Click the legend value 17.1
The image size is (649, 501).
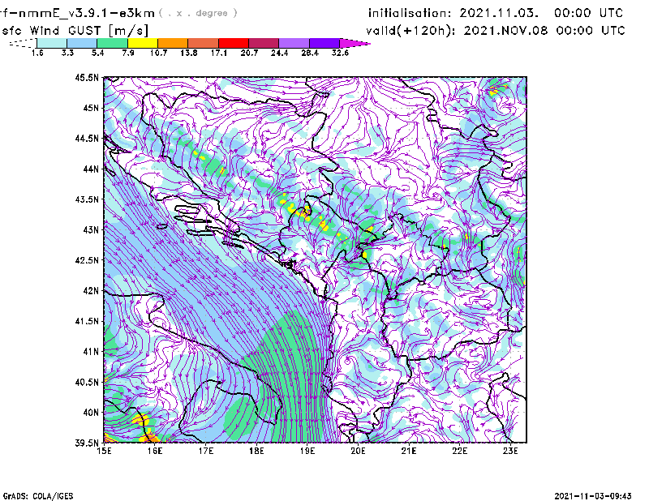click(x=218, y=53)
